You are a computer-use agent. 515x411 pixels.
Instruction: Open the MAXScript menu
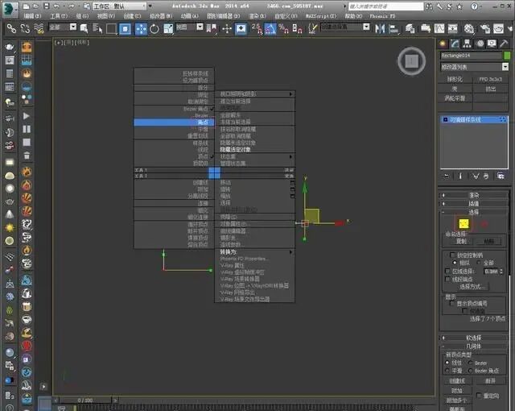(x=321, y=16)
